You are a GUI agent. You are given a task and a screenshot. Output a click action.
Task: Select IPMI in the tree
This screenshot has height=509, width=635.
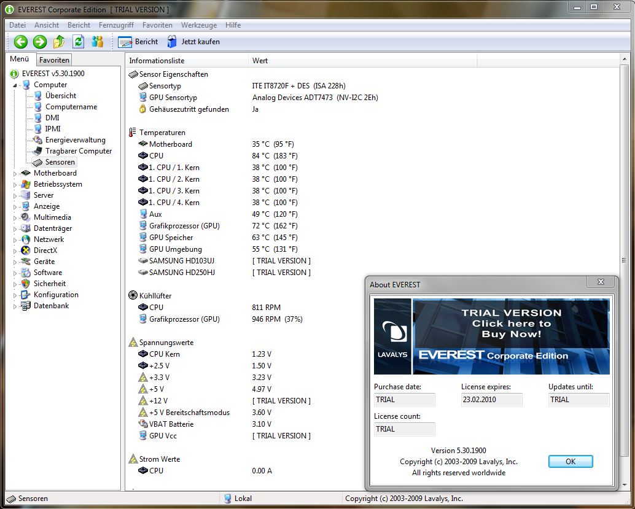(53, 129)
